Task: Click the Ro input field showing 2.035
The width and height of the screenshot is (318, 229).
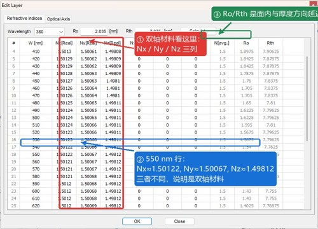Action: pos(93,31)
